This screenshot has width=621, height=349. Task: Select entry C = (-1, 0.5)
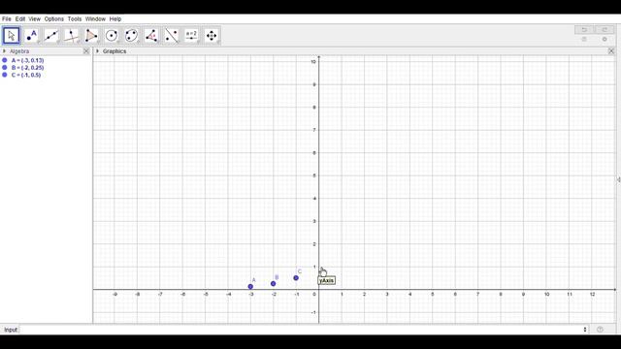point(26,75)
